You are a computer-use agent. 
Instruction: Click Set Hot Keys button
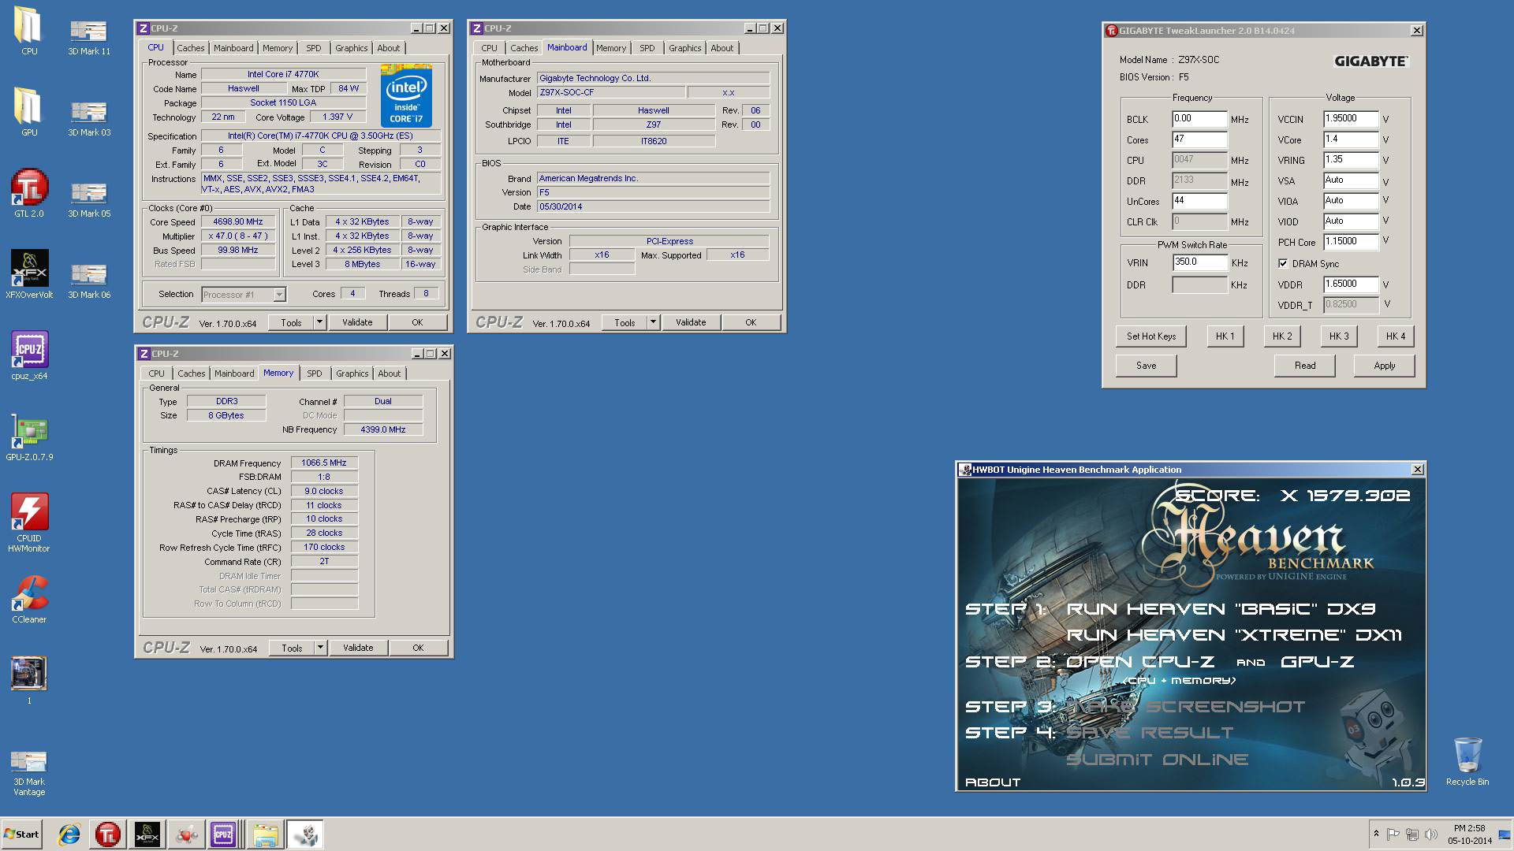[x=1151, y=336]
